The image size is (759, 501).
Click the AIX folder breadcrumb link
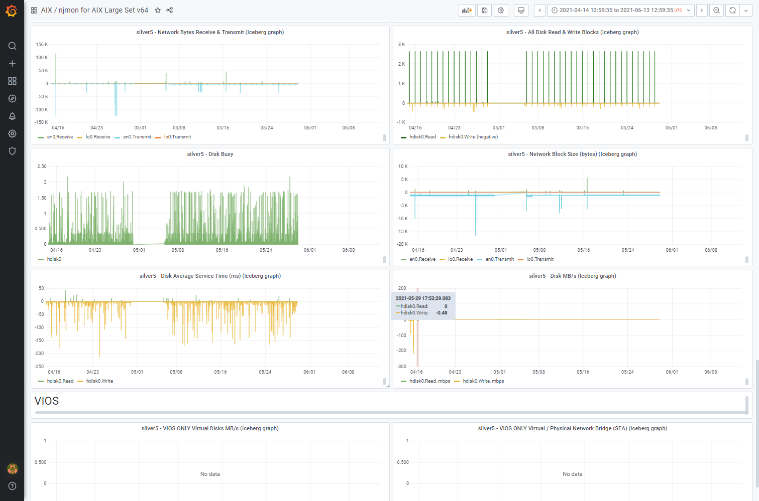pos(46,10)
